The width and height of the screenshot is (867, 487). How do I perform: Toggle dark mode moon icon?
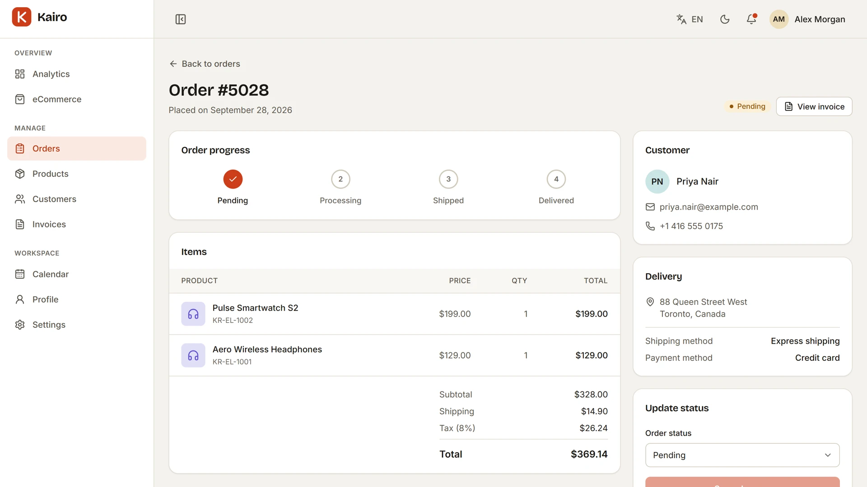click(725, 19)
